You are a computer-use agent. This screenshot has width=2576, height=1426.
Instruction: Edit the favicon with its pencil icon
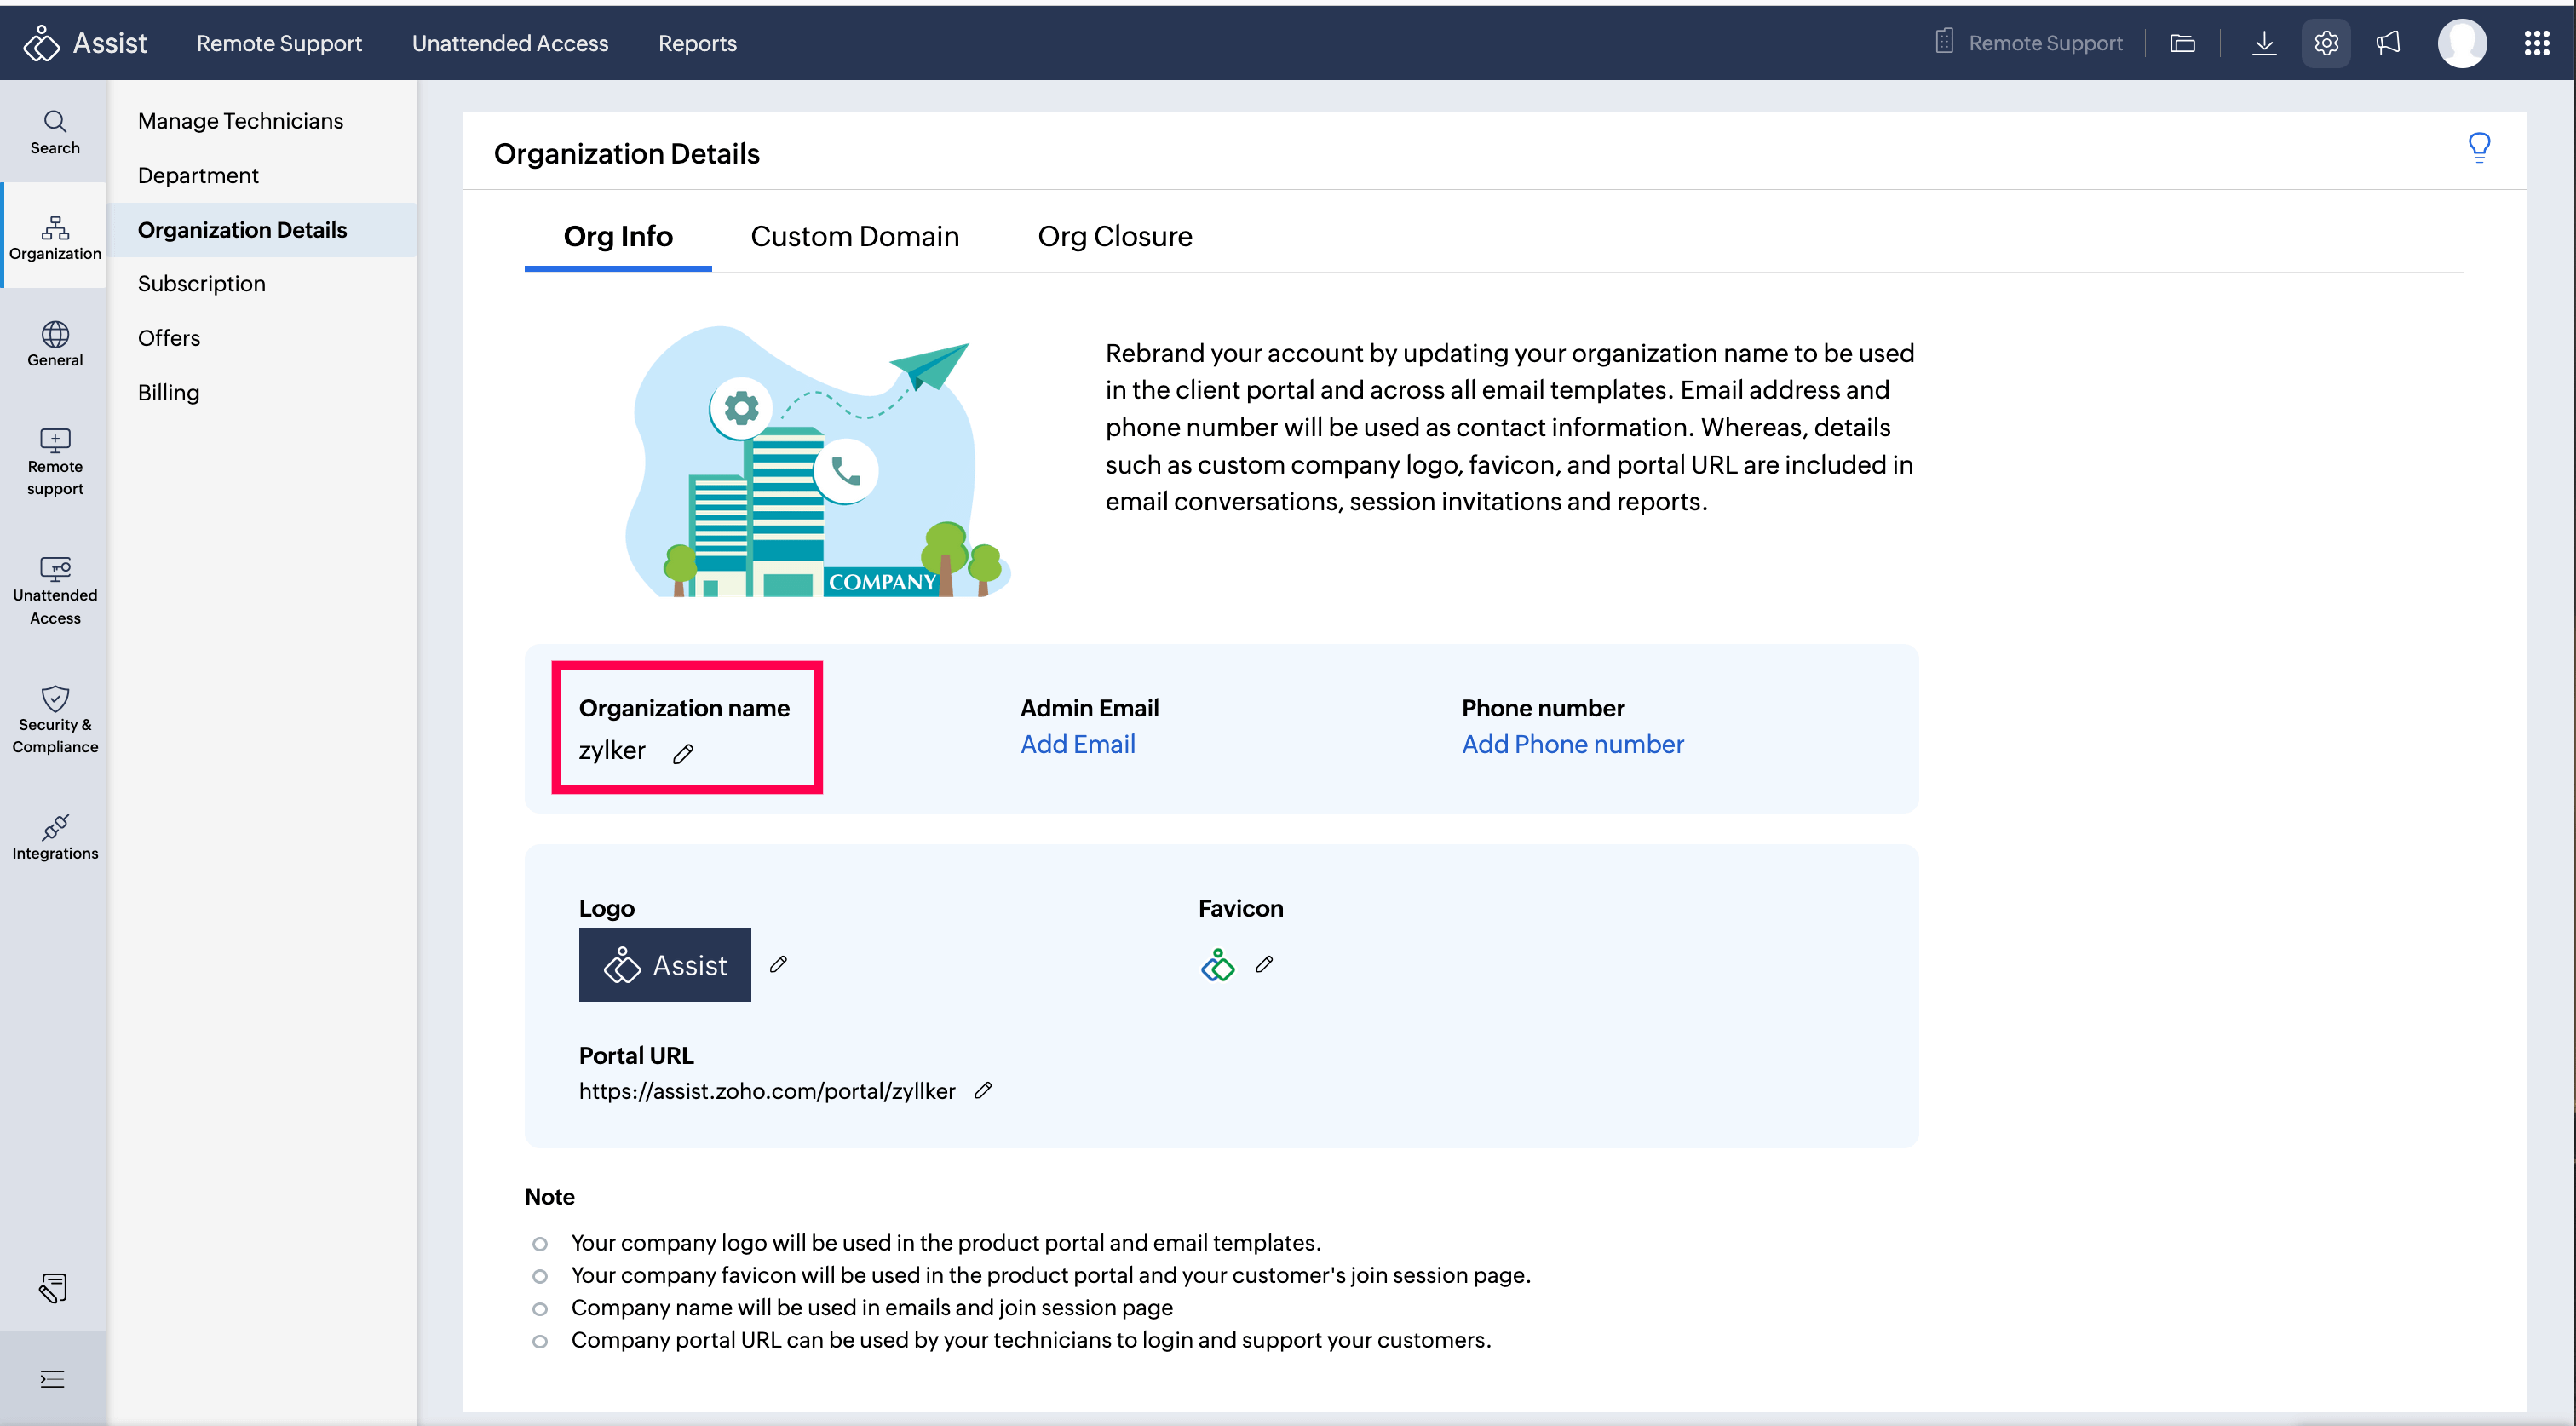click(1264, 964)
